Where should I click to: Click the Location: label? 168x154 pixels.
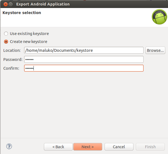[12, 50]
